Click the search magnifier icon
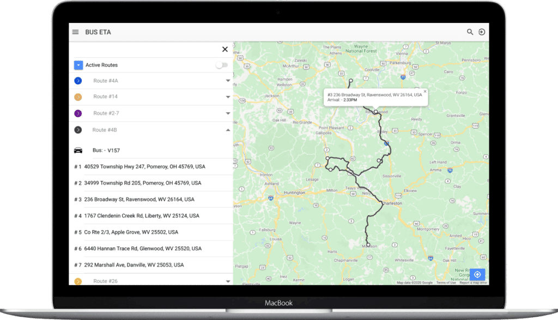 [470, 32]
